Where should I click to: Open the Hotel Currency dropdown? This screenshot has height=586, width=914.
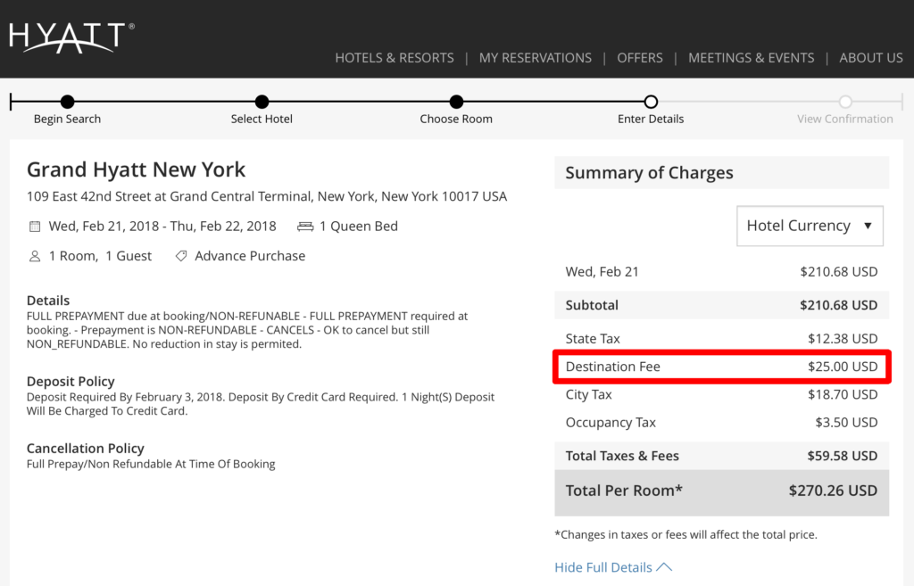(x=810, y=226)
